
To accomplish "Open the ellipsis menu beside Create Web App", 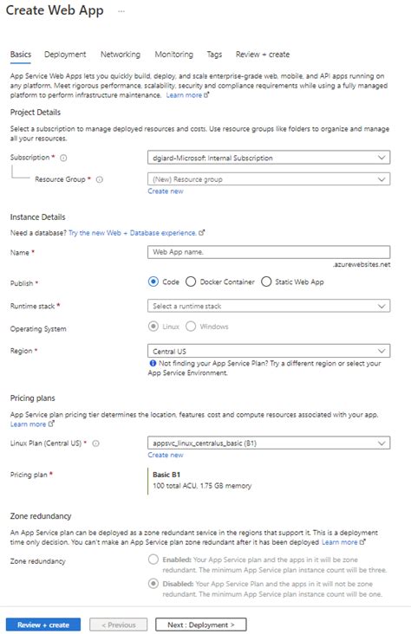I will [x=121, y=11].
